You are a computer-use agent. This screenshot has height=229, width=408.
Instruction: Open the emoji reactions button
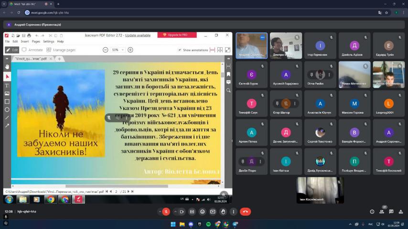(x=203, y=211)
